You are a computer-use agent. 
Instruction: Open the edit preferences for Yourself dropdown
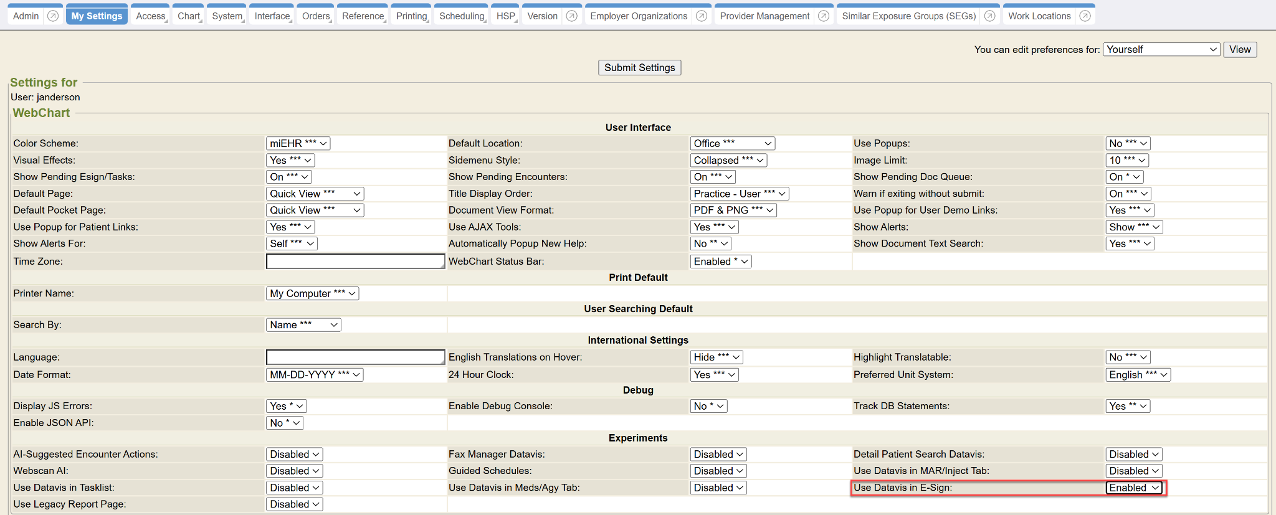tap(1161, 50)
